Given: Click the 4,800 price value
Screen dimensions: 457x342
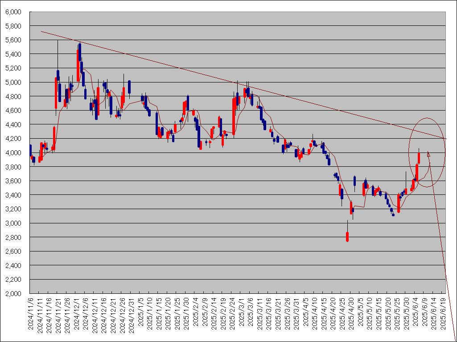Looking at the screenshot, I should pos(13,96).
